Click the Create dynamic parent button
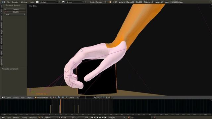 [x=15, y=9]
